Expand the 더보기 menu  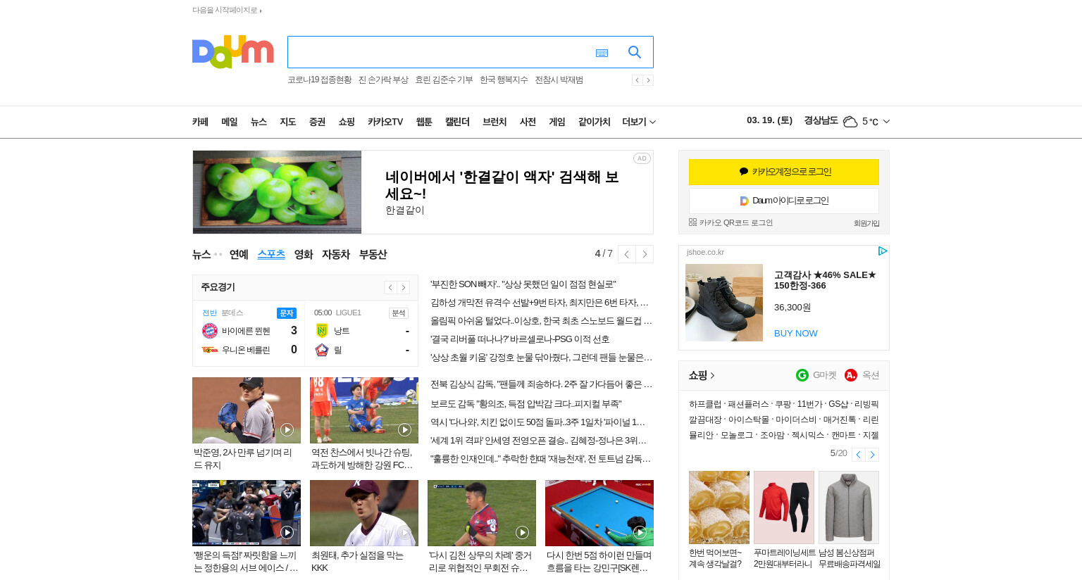(639, 122)
